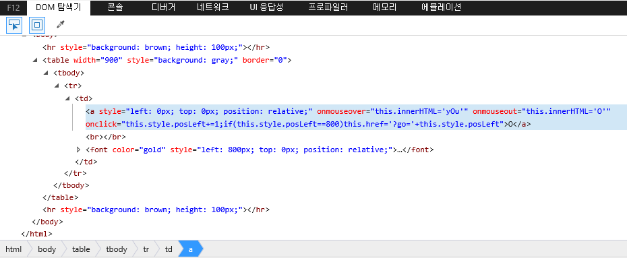Select the closing </html> tag row
627x258 pixels.
pos(37,234)
